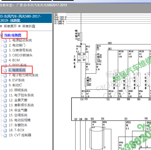Click page icon beside 19. CVT 控制器
The image size is (151, 150).
[5, 136]
